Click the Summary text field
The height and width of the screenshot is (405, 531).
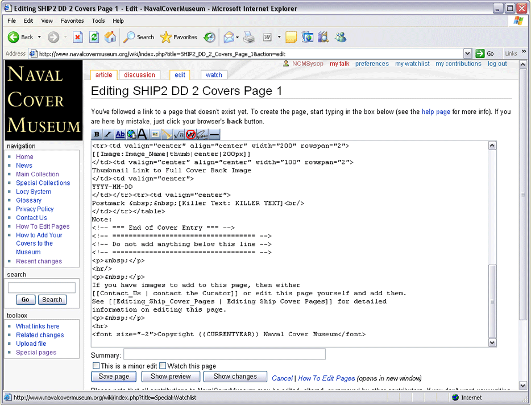click(x=224, y=354)
